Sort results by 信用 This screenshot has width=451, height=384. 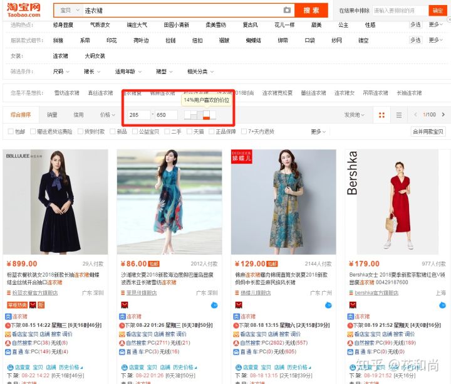tap(78, 115)
